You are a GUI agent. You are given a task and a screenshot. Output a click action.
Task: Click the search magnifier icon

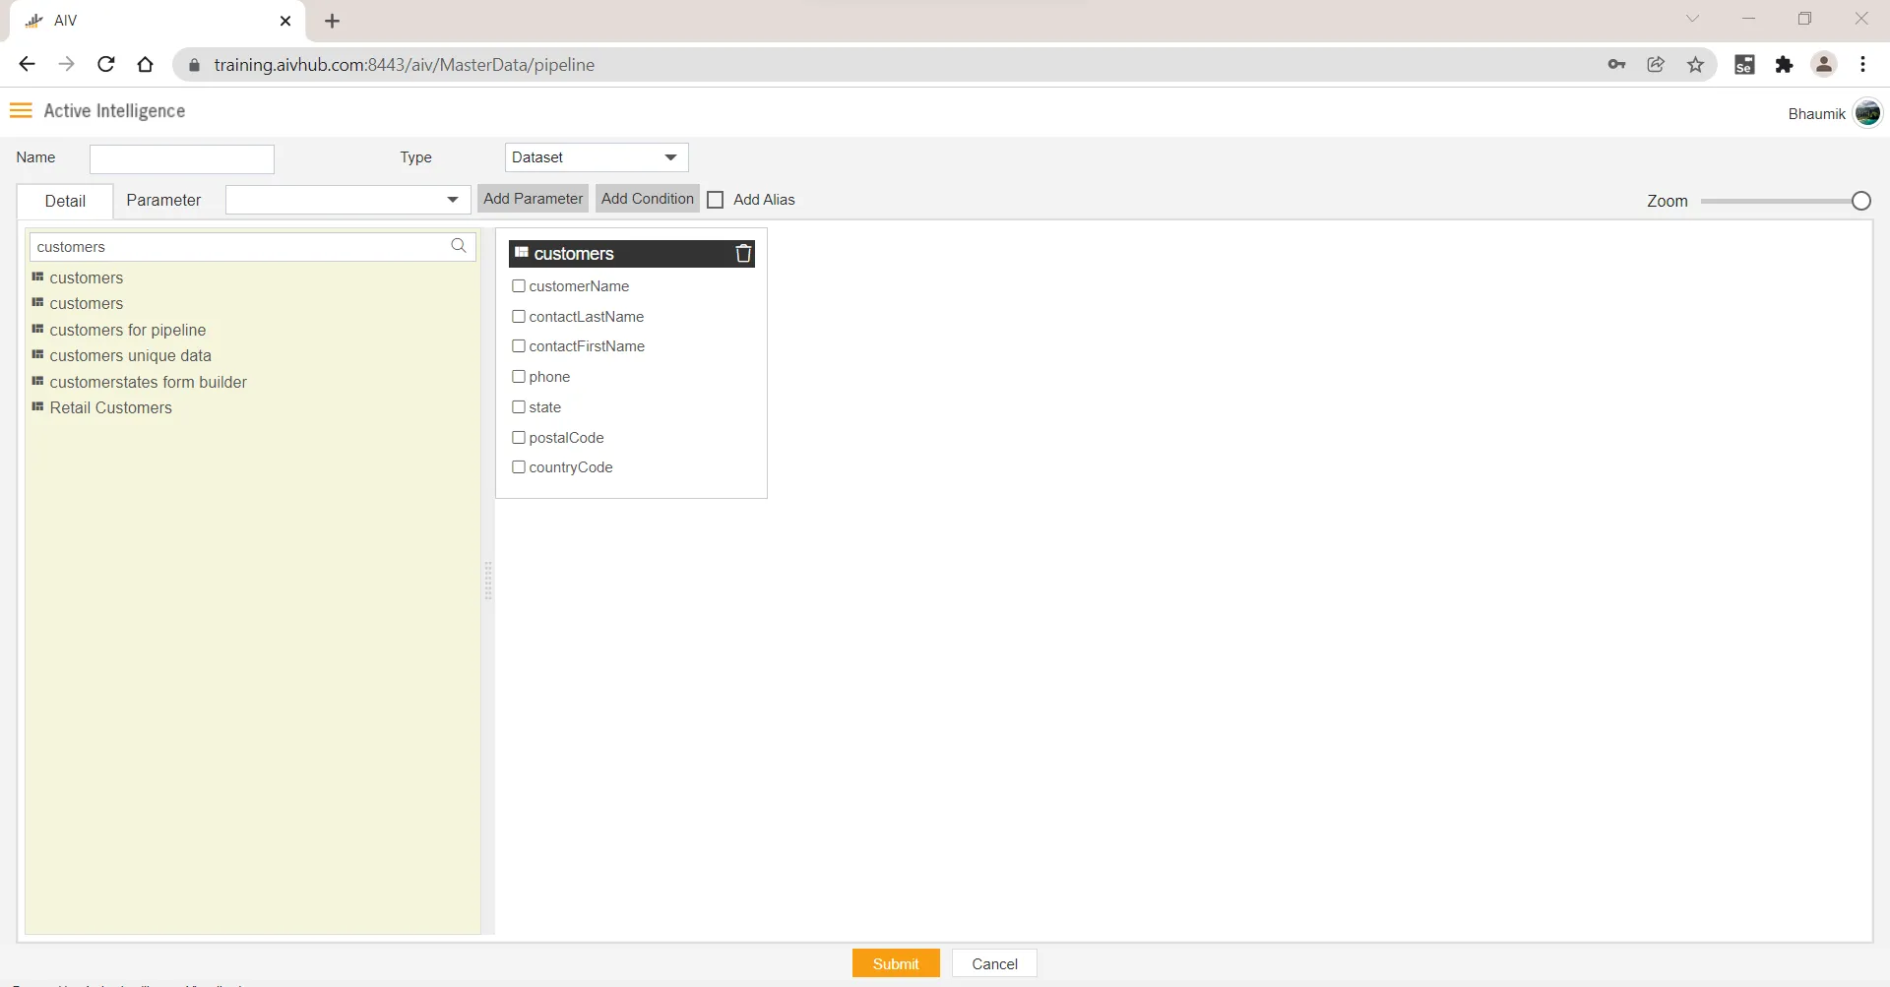click(459, 246)
